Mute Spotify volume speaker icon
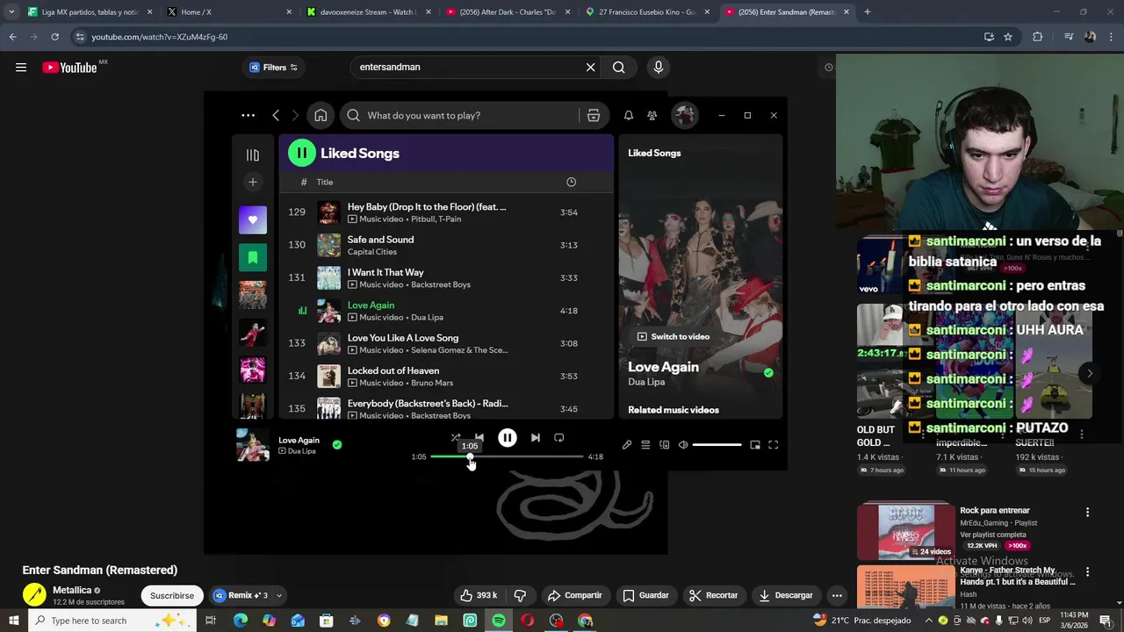Viewport: 1124px width, 632px height. (683, 445)
